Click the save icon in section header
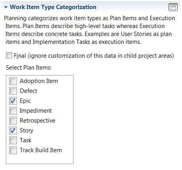Image resolution: width=182 pixels, height=170 pixels. point(173,7)
